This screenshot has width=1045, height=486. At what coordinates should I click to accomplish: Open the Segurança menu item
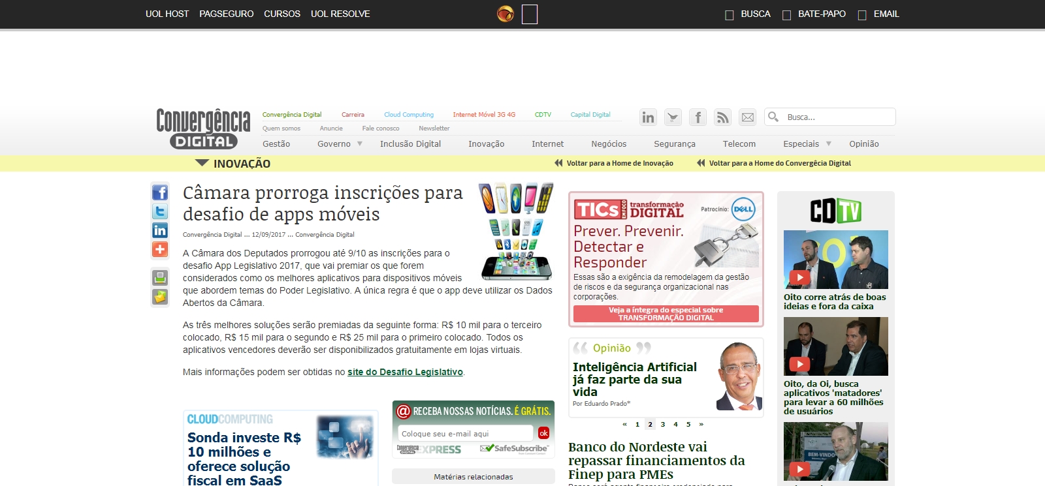point(675,144)
